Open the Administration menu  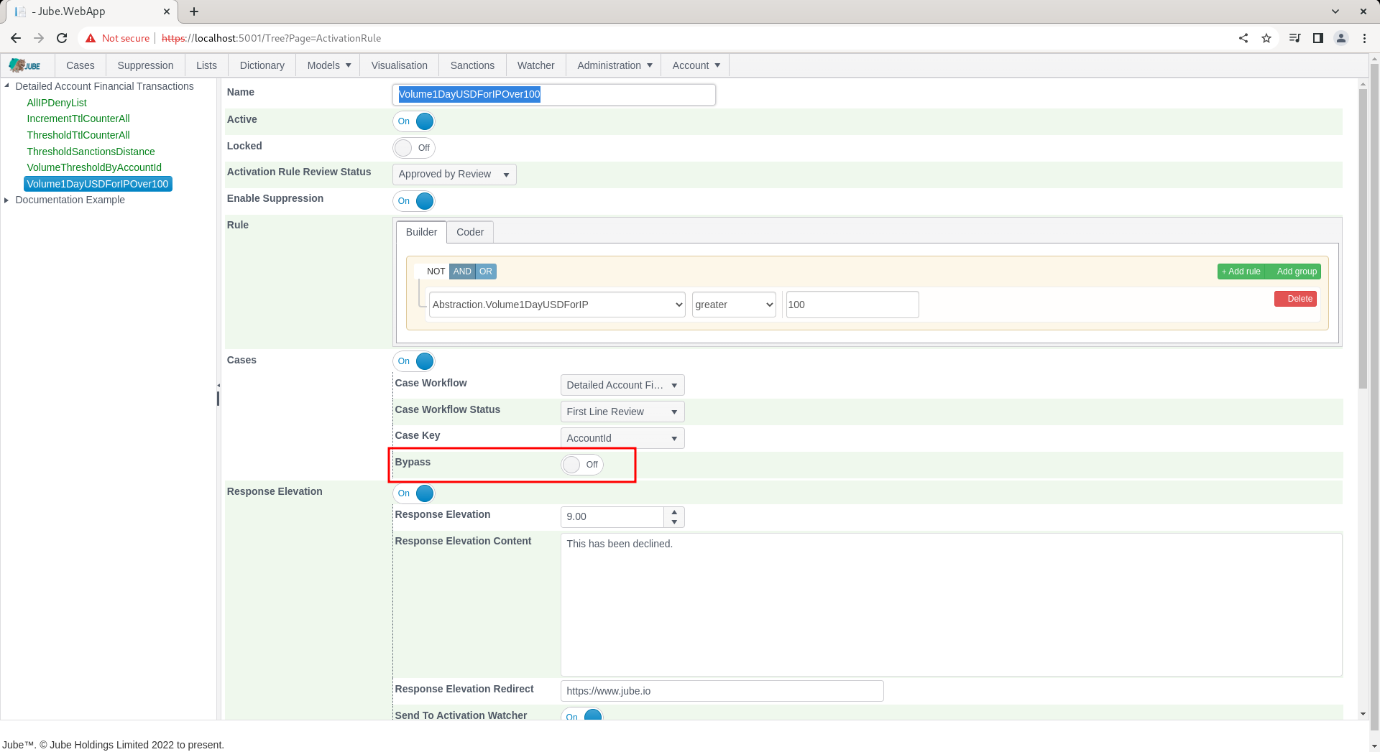pyautogui.click(x=614, y=65)
